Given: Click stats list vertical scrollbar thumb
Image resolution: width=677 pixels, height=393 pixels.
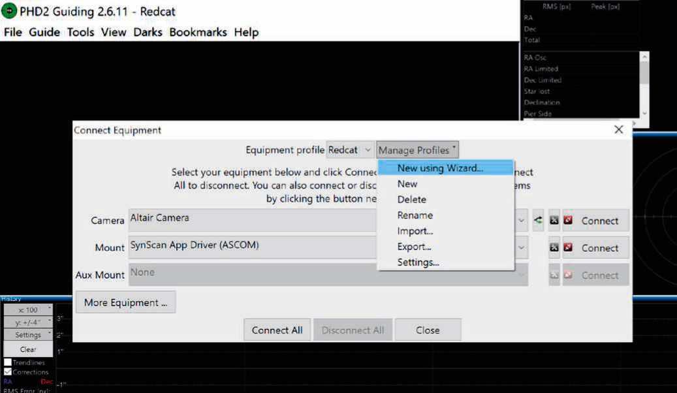Looking at the screenshot, I should click(644, 72).
